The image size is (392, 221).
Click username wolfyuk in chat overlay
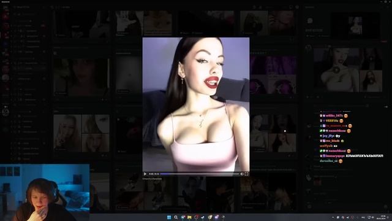[x=326, y=146]
